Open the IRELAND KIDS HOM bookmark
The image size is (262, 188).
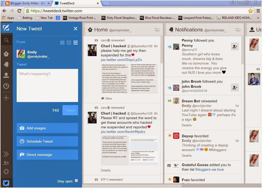point(234,18)
